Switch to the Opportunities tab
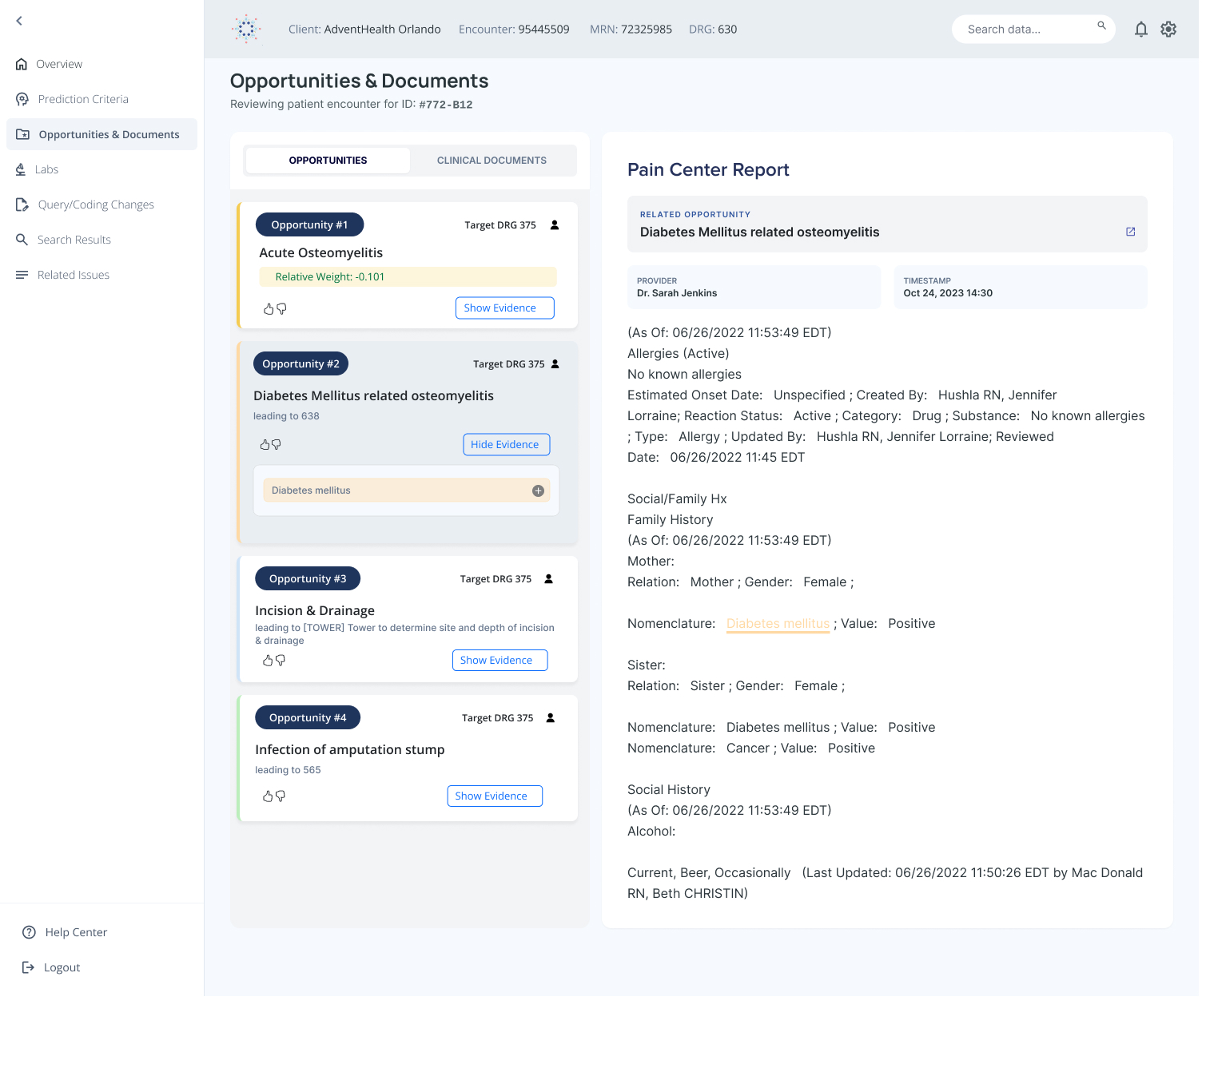This screenshot has width=1206, height=1084. tap(328, 161)
